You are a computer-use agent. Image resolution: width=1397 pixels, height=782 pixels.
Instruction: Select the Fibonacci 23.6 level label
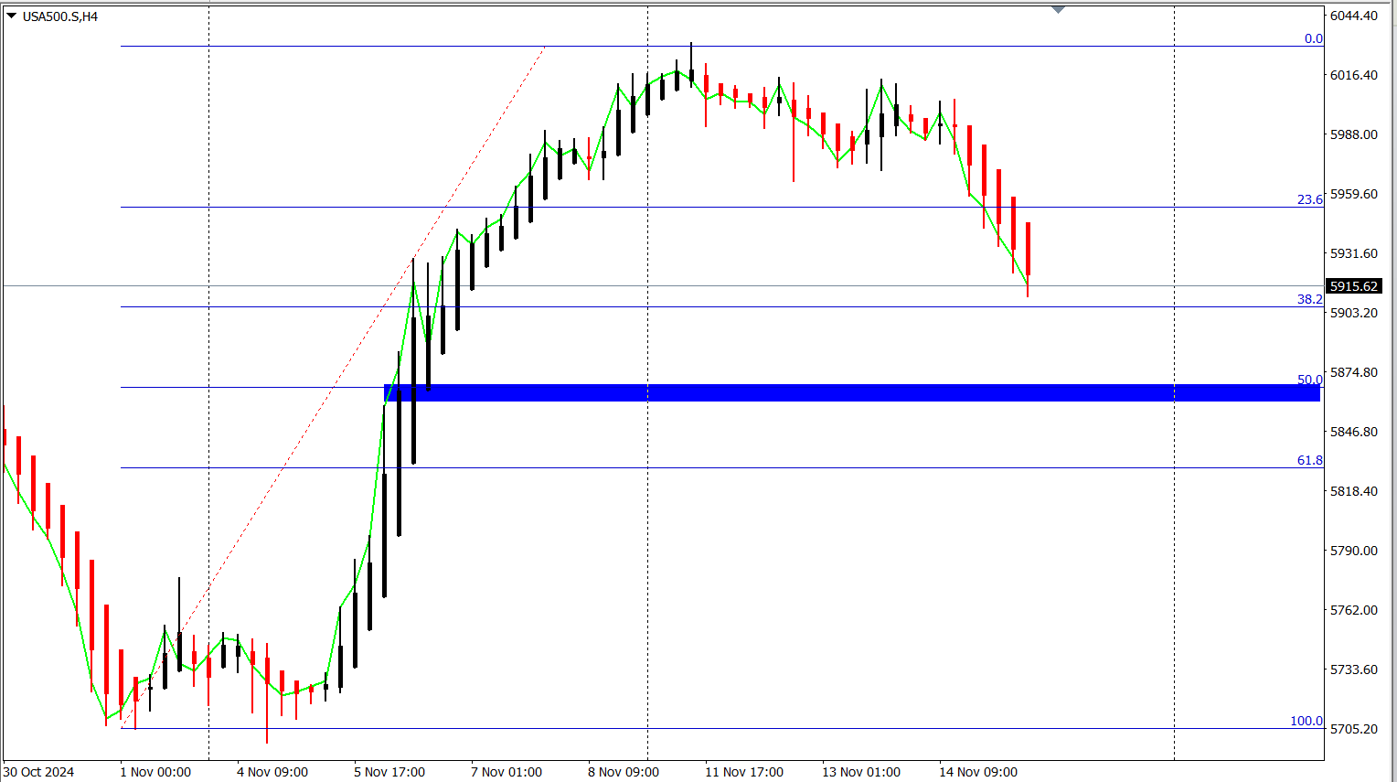1309,199
